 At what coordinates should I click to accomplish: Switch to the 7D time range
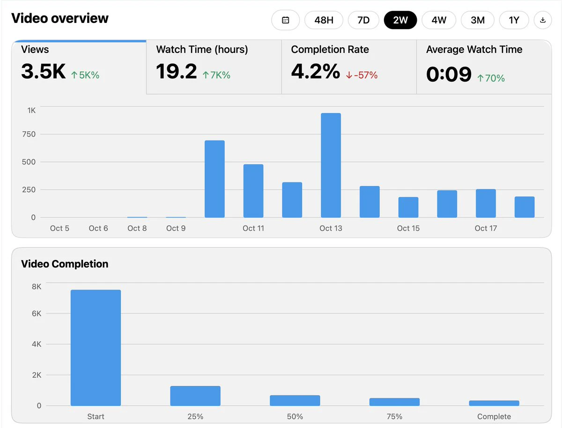point(363,20)
